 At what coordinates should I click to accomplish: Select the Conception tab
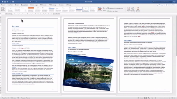tap(24, 5)
